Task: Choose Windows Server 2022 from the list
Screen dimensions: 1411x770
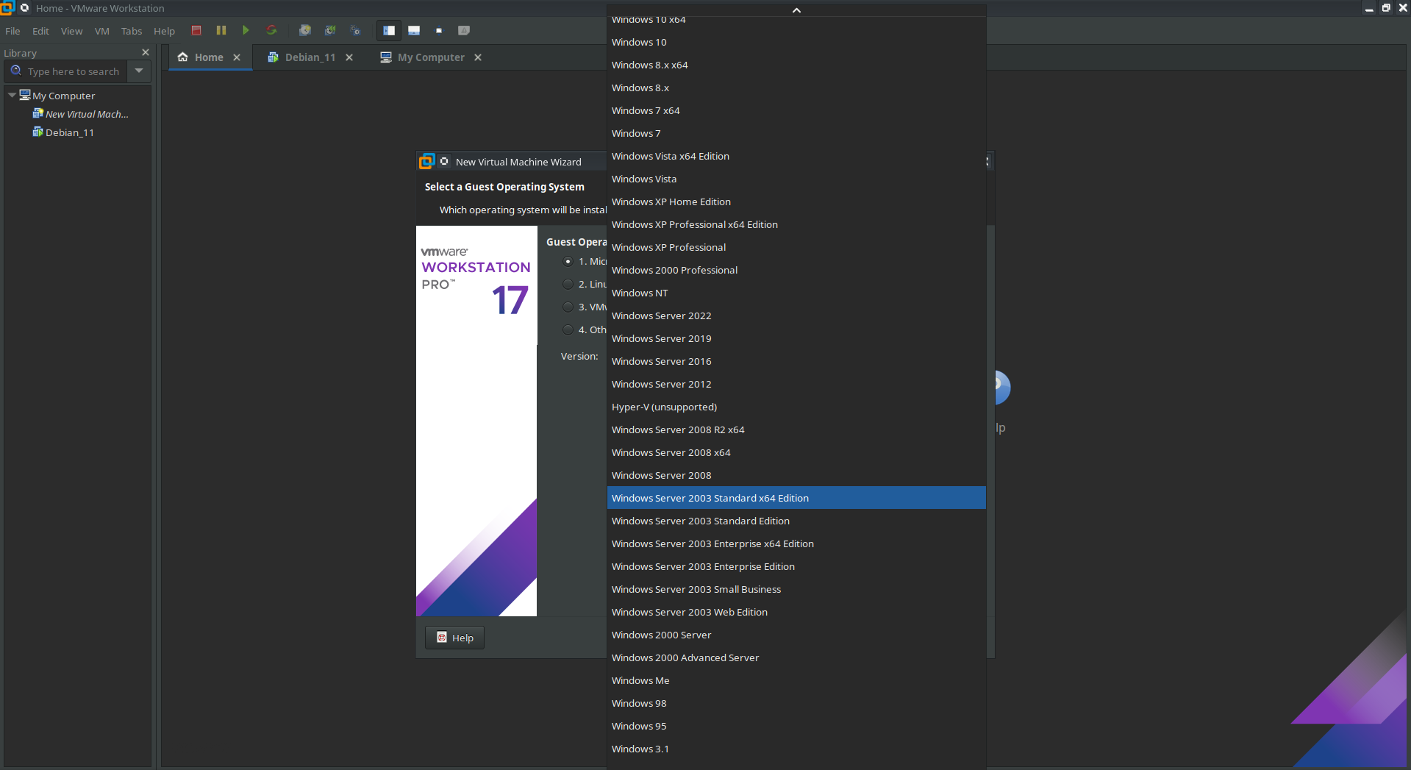Action: tap(661, 316)
